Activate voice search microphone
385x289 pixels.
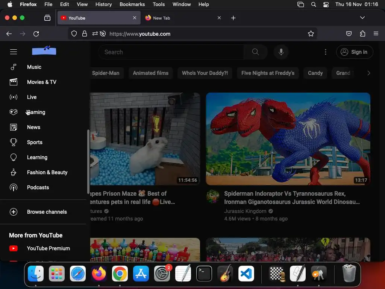(281, 52)
